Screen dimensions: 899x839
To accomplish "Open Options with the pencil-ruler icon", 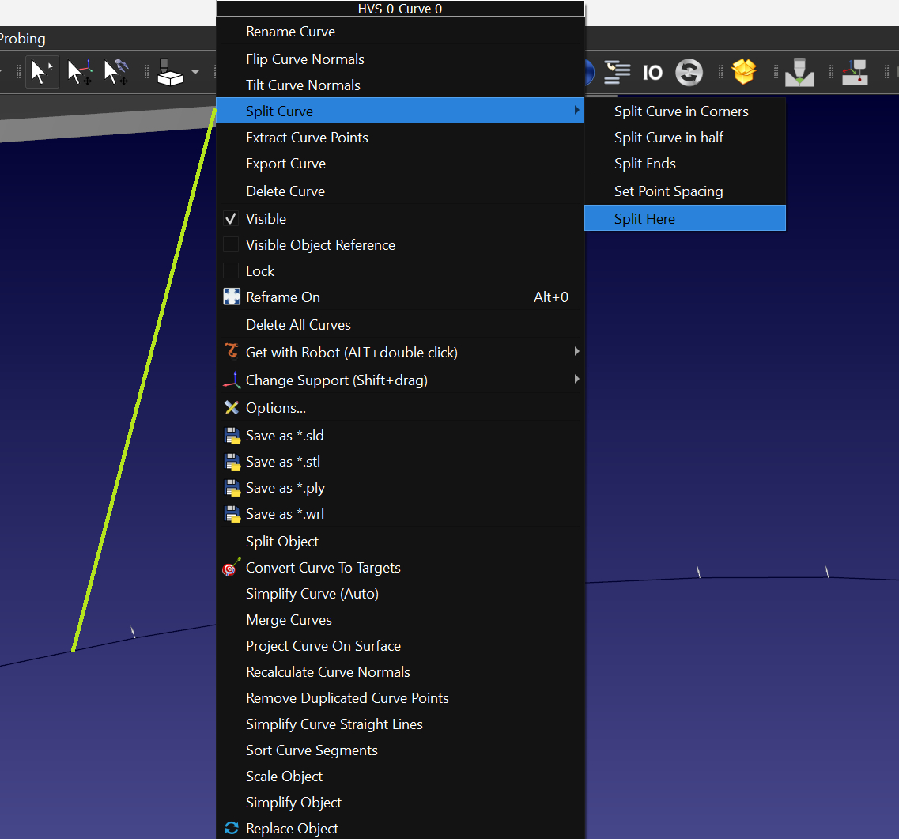I will click(275, 408).
